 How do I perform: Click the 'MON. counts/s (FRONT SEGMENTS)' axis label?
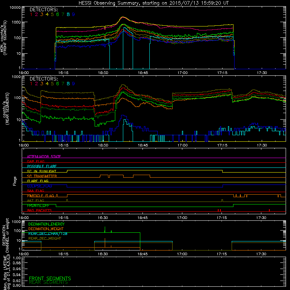click(3, 38)
